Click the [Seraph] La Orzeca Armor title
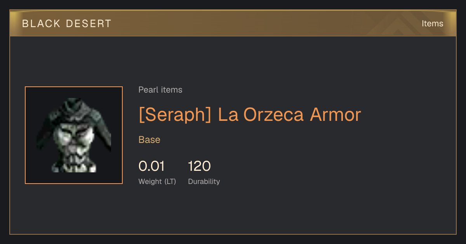Viewport: 466px width, 244px height. [250, 115]
